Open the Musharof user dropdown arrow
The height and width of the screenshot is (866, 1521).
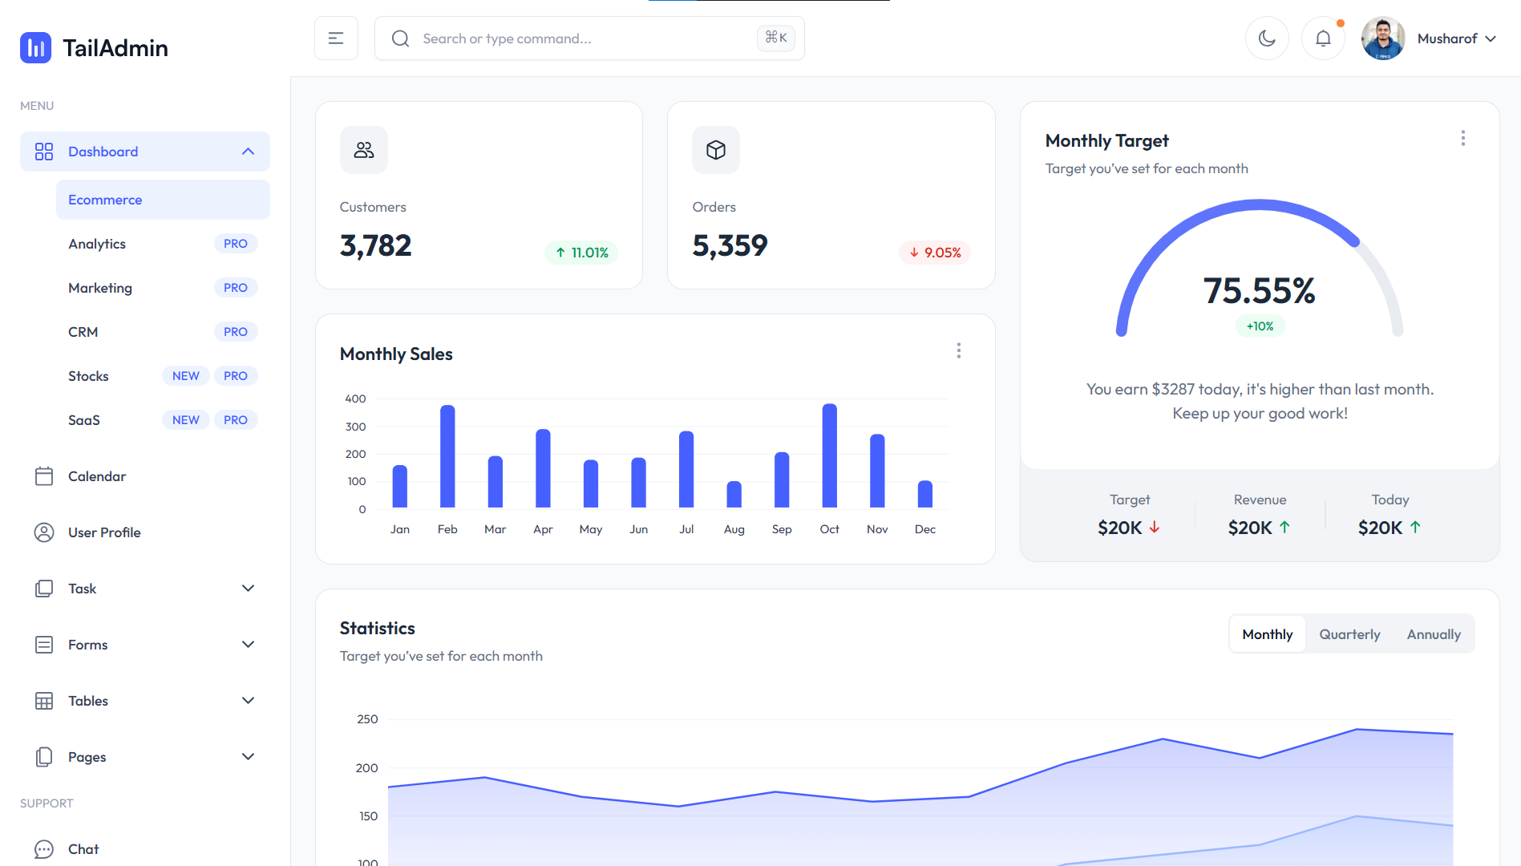coord(1491,38)
